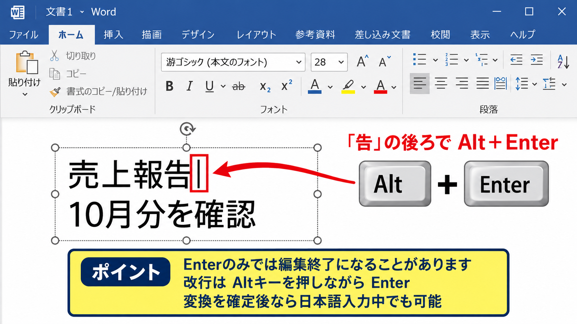
Task: Minimize the Word window
Action: (497, 12)
